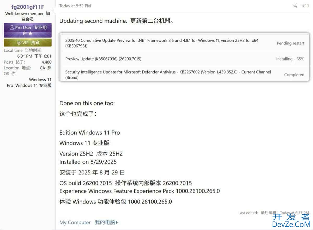Click the Installing - 35% progress status
The width and height of the screenshot is (313, 230).
tap(290, 59)
